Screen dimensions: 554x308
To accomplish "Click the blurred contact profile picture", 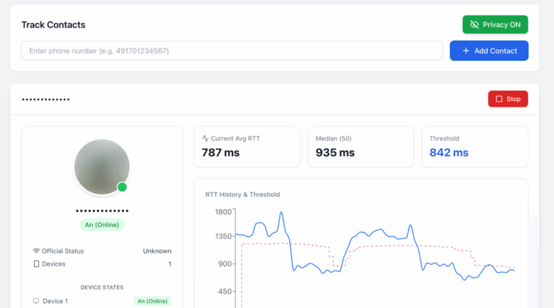I will 101,166.
